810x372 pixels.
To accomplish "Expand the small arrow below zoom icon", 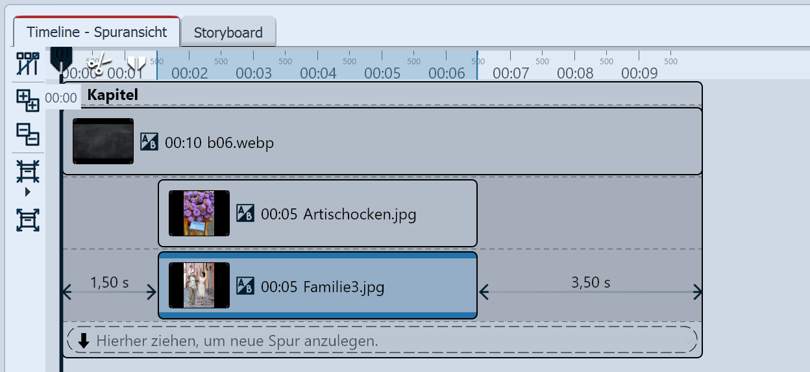I will (x=28, y=192).
